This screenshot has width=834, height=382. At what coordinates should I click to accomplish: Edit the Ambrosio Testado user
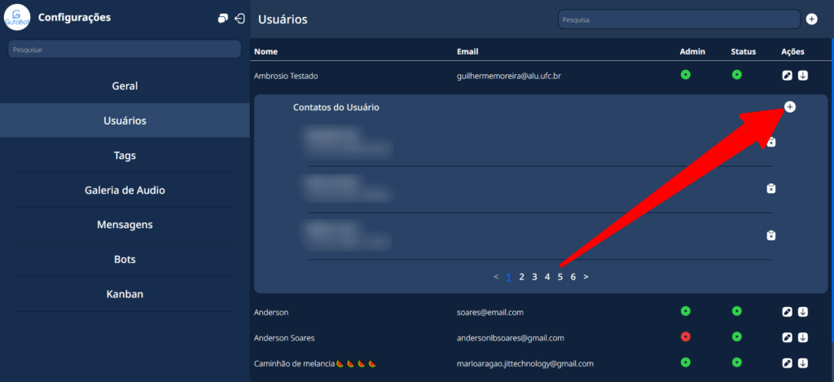tap(788, 76)
